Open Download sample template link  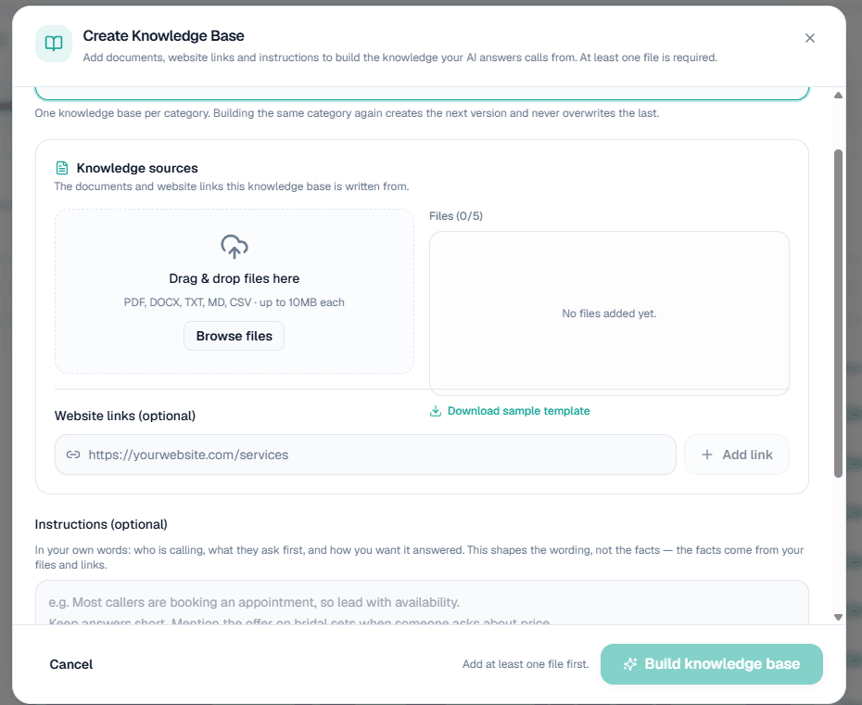pyautogui.click(x=510, y=411)
